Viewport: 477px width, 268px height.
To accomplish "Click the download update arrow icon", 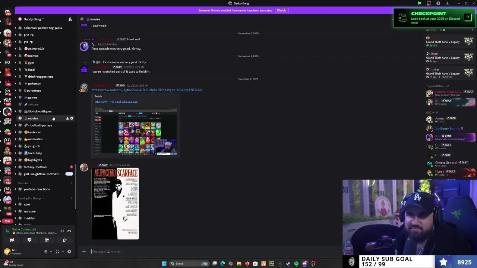I will 447,3.
